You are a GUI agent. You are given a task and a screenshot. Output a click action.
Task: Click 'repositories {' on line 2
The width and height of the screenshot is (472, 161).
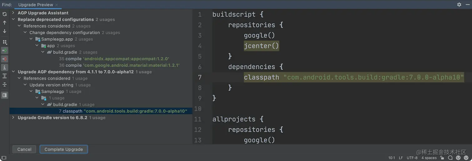coord(256,25)
